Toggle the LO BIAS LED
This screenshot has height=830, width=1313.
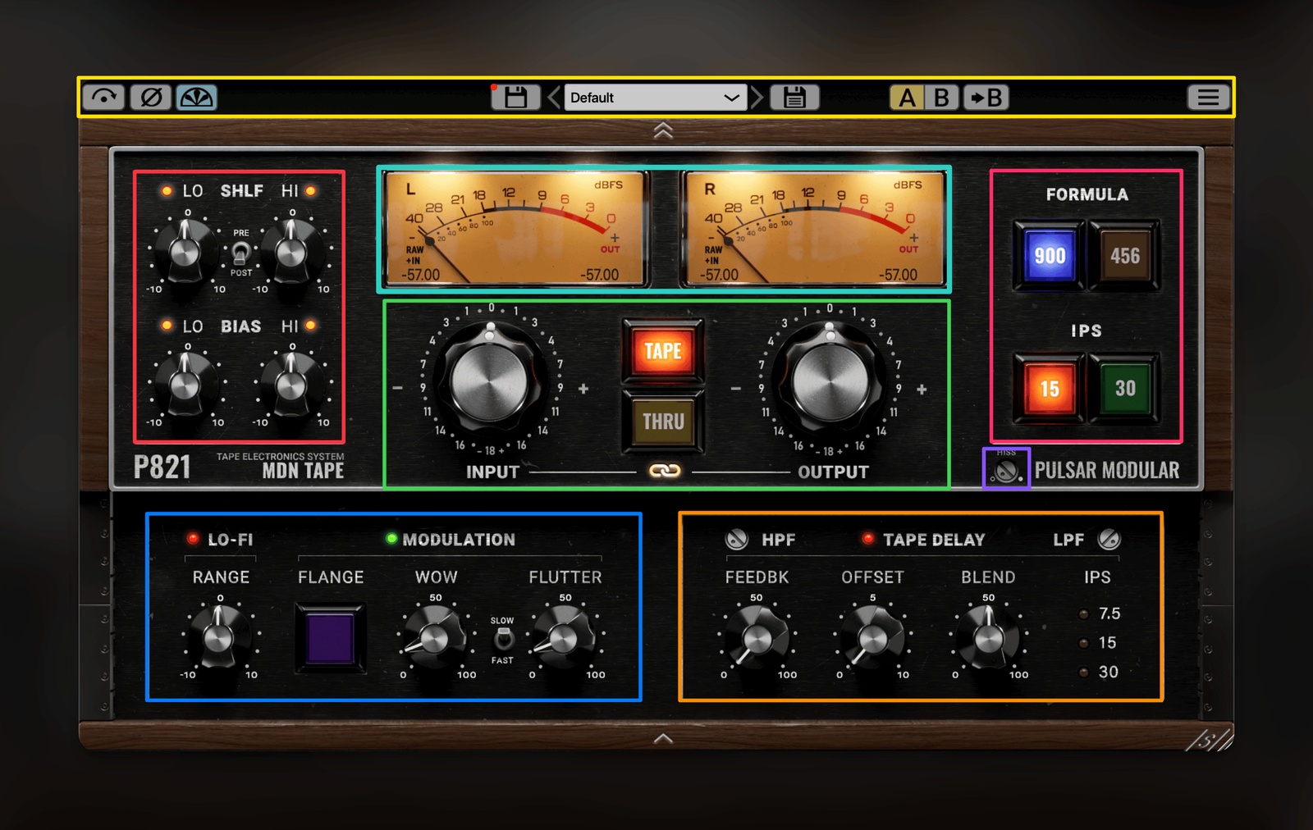167,326
